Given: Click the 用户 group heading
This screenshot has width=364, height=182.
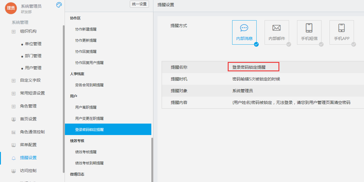Looking at the screenshot, I should pos(73,96).
